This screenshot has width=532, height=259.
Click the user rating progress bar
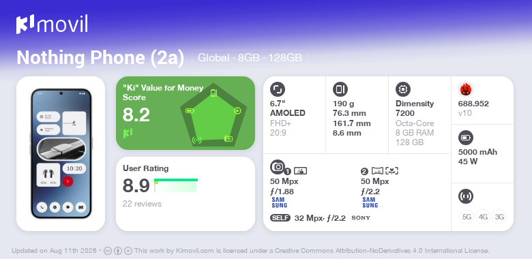pos(176,185)
